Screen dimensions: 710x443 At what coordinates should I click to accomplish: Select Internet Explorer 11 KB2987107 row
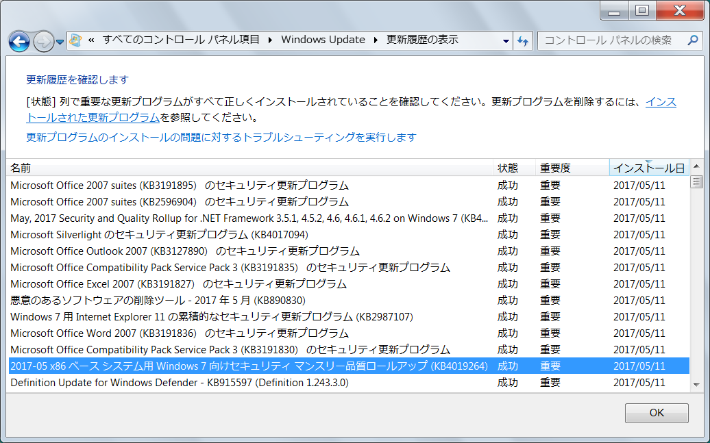pyautogui.click(x=349, y=317)
